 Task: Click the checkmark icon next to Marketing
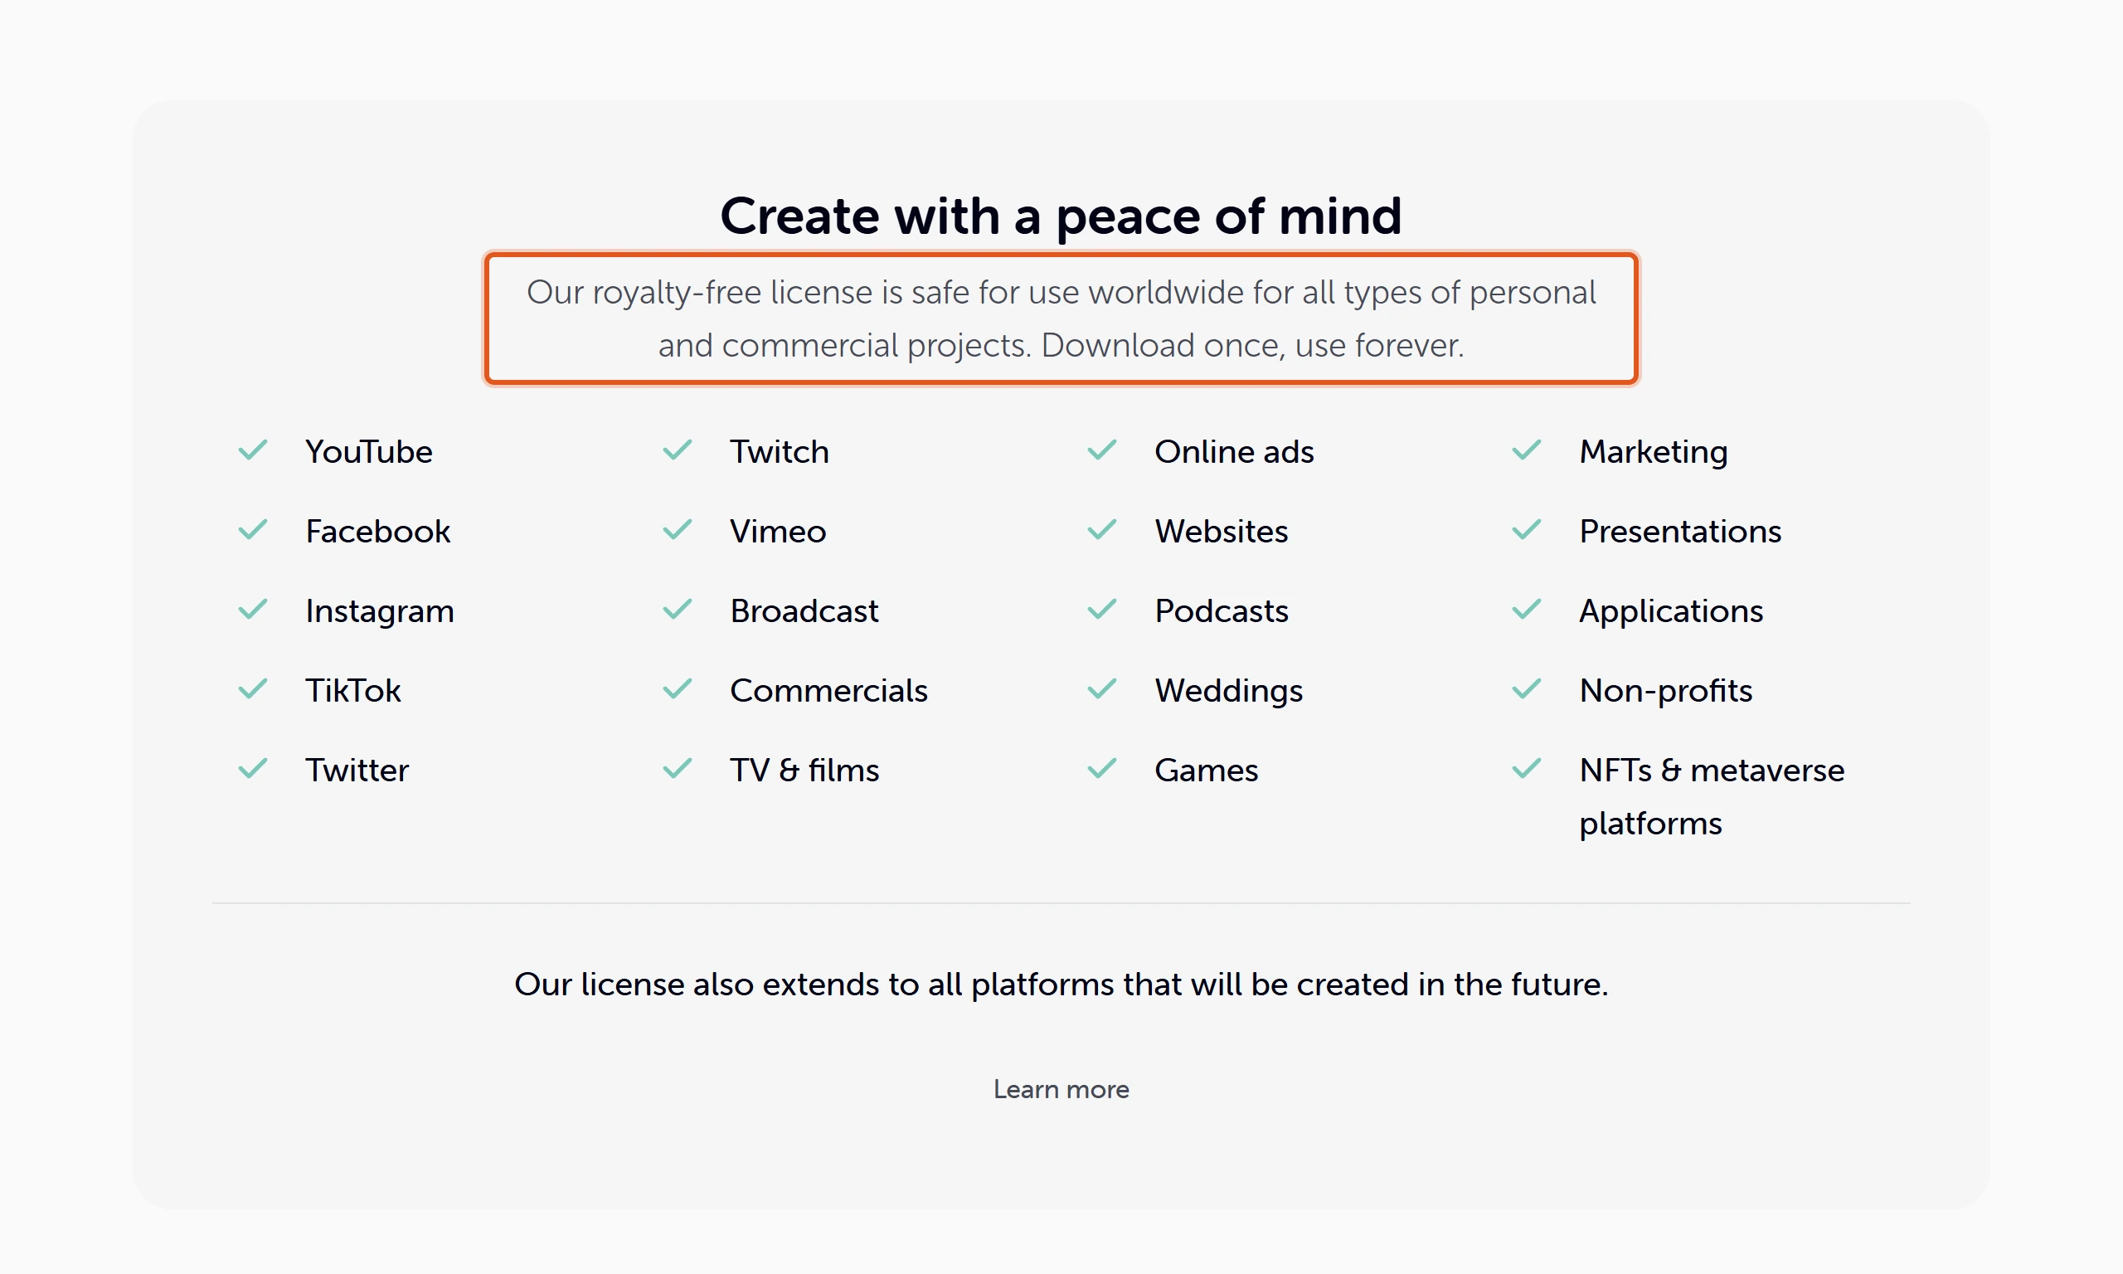tap(1527, 450)
